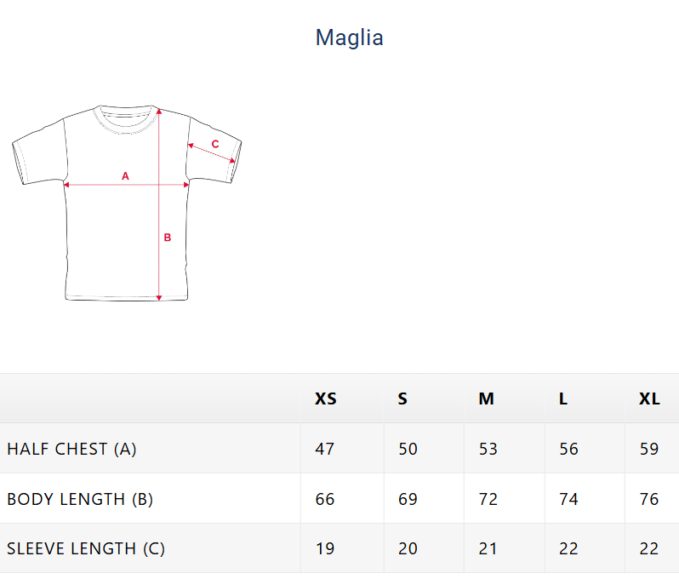Select the L size column header
The image size is (679, 579).
coord(563,398)
